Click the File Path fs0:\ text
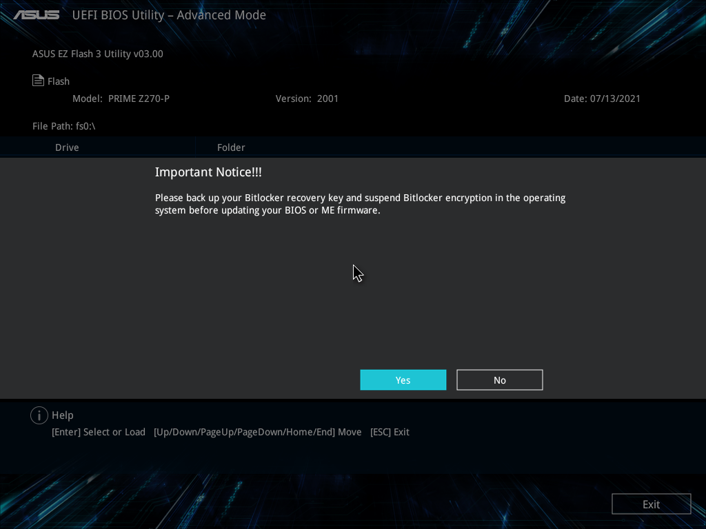This screenshot has height=529, width=706. click(x=64, y=126)
